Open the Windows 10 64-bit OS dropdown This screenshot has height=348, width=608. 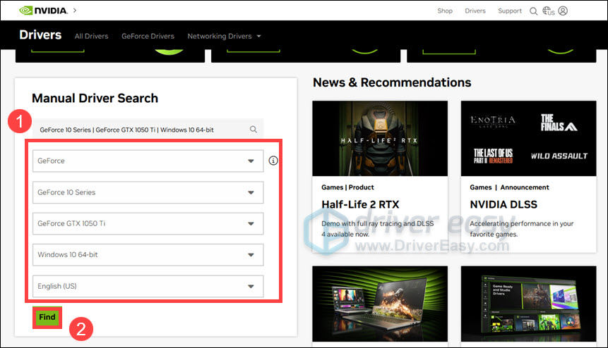[148, 254]
